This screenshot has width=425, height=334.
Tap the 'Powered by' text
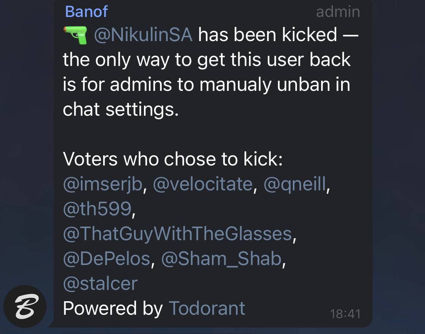[x=113, y=309]
